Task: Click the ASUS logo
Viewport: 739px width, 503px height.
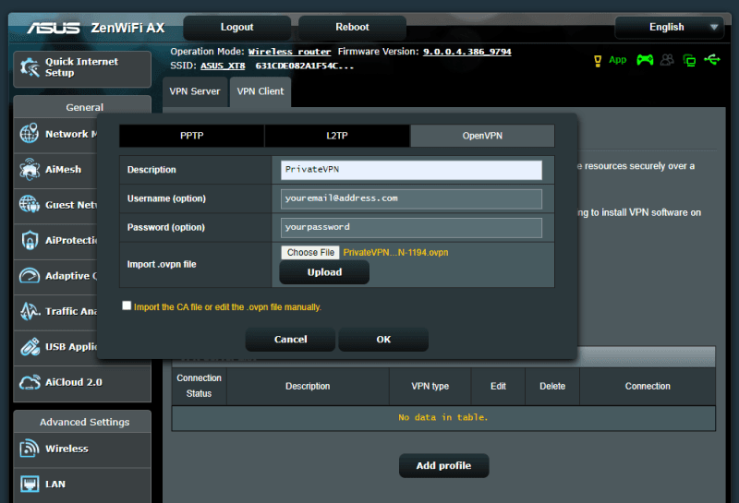Action: [x=54, y=29]
